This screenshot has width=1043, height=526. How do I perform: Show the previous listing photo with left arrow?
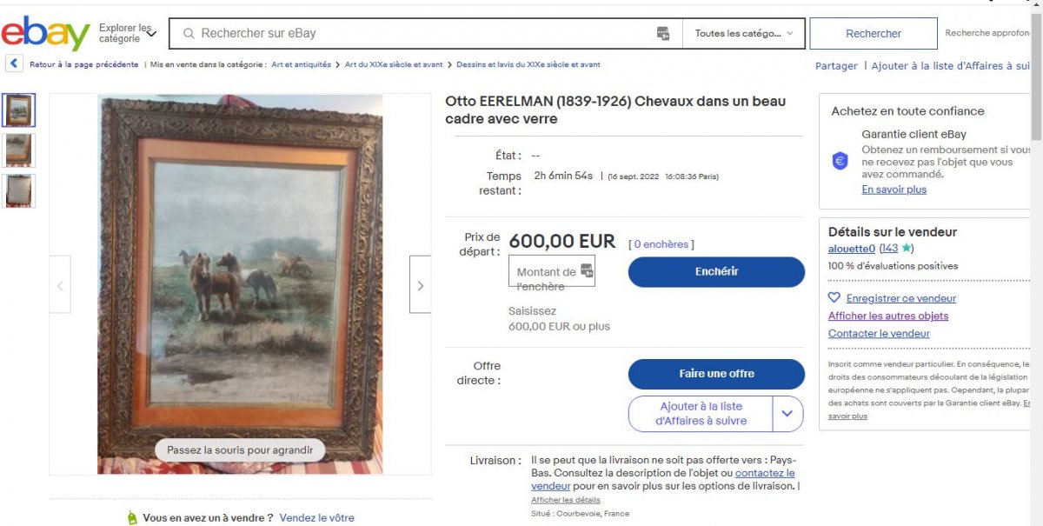click(x=60, y=284)
